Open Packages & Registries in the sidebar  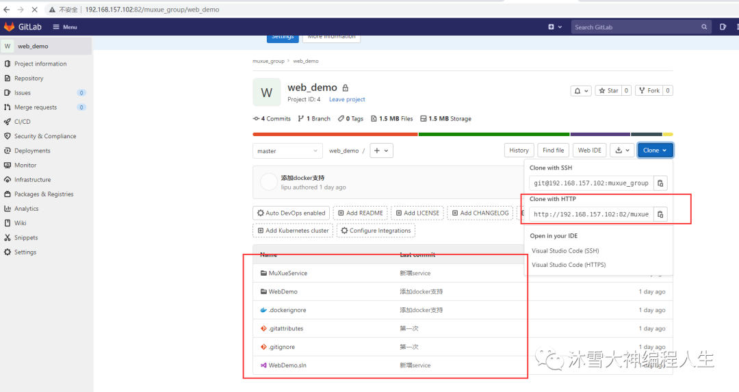(x=44, y=194)
